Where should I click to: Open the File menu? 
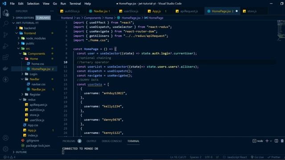click(12, 4)
